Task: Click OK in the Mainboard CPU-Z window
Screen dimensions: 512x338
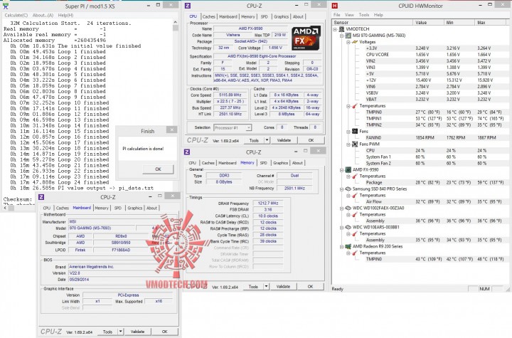Action: (164, 332)
